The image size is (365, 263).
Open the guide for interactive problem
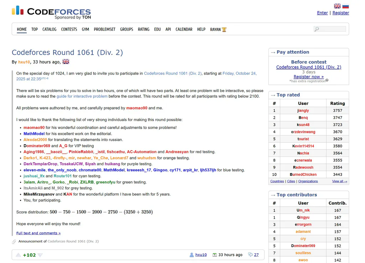82,96
